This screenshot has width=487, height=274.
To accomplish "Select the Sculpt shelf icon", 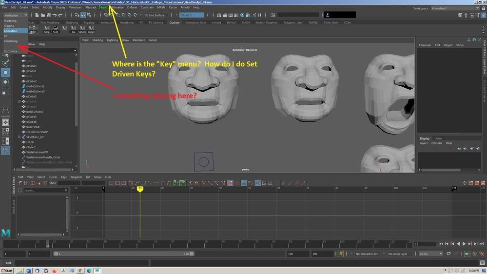I will 91,30.
